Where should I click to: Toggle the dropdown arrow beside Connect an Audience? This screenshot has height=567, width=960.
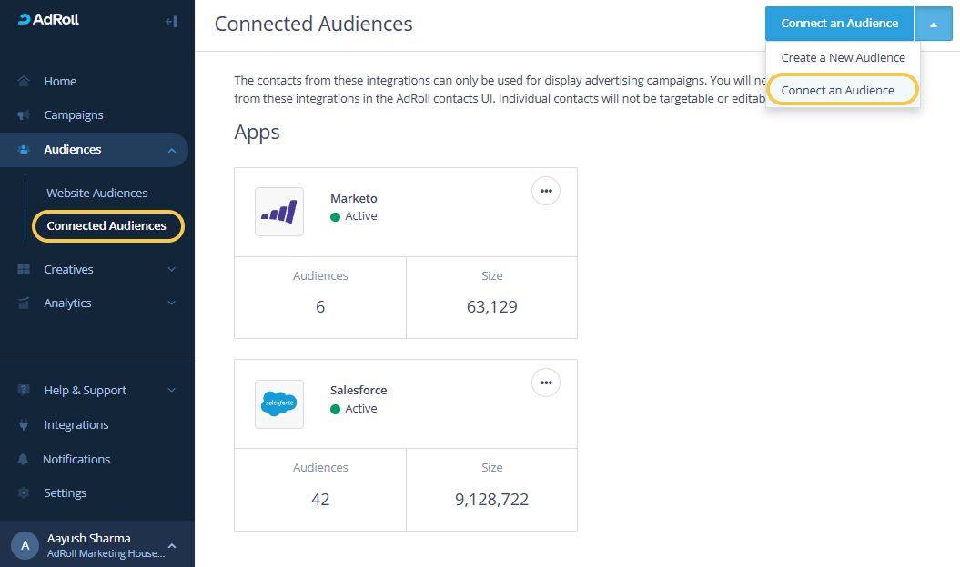coord(933,24)
